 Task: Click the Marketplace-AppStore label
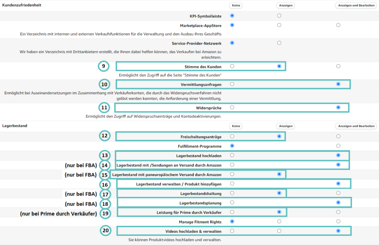[x=201, y=25]
